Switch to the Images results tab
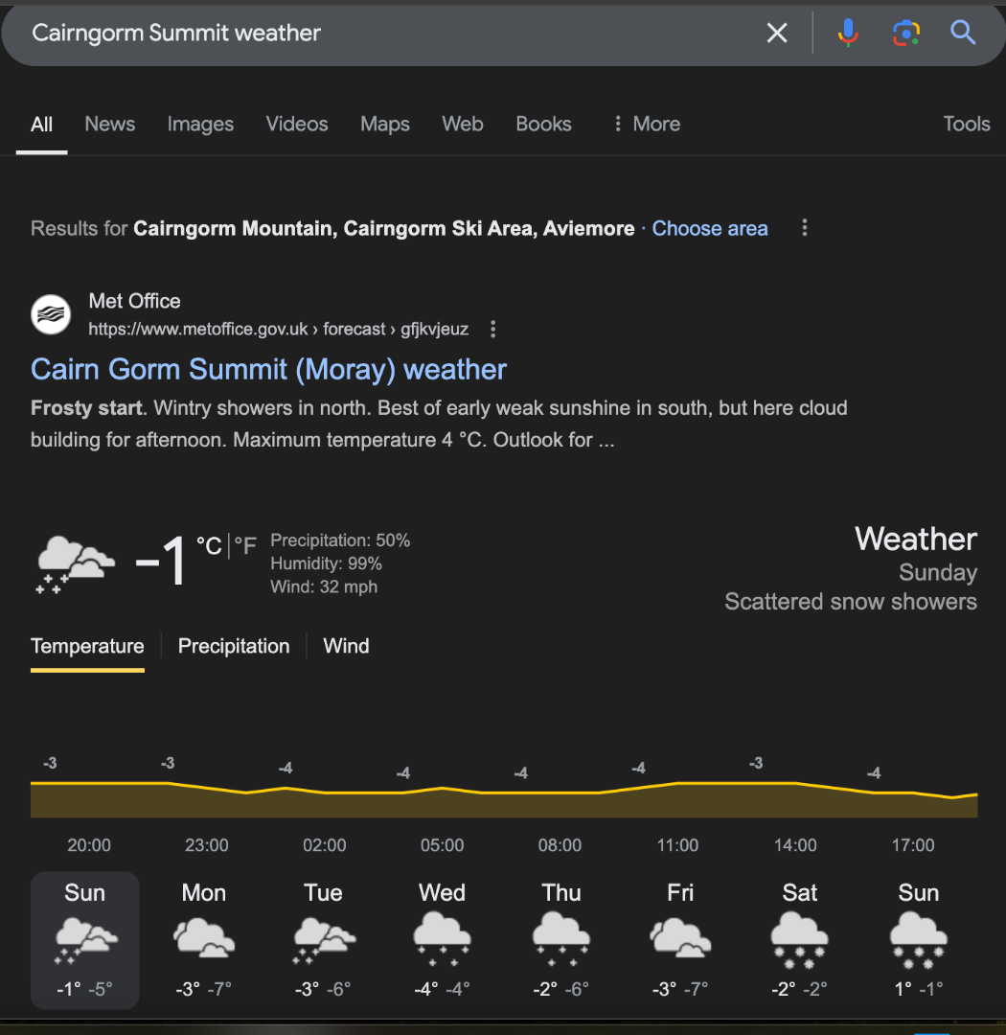This screenshot has width=1006, height=1035. click(200, 124)
